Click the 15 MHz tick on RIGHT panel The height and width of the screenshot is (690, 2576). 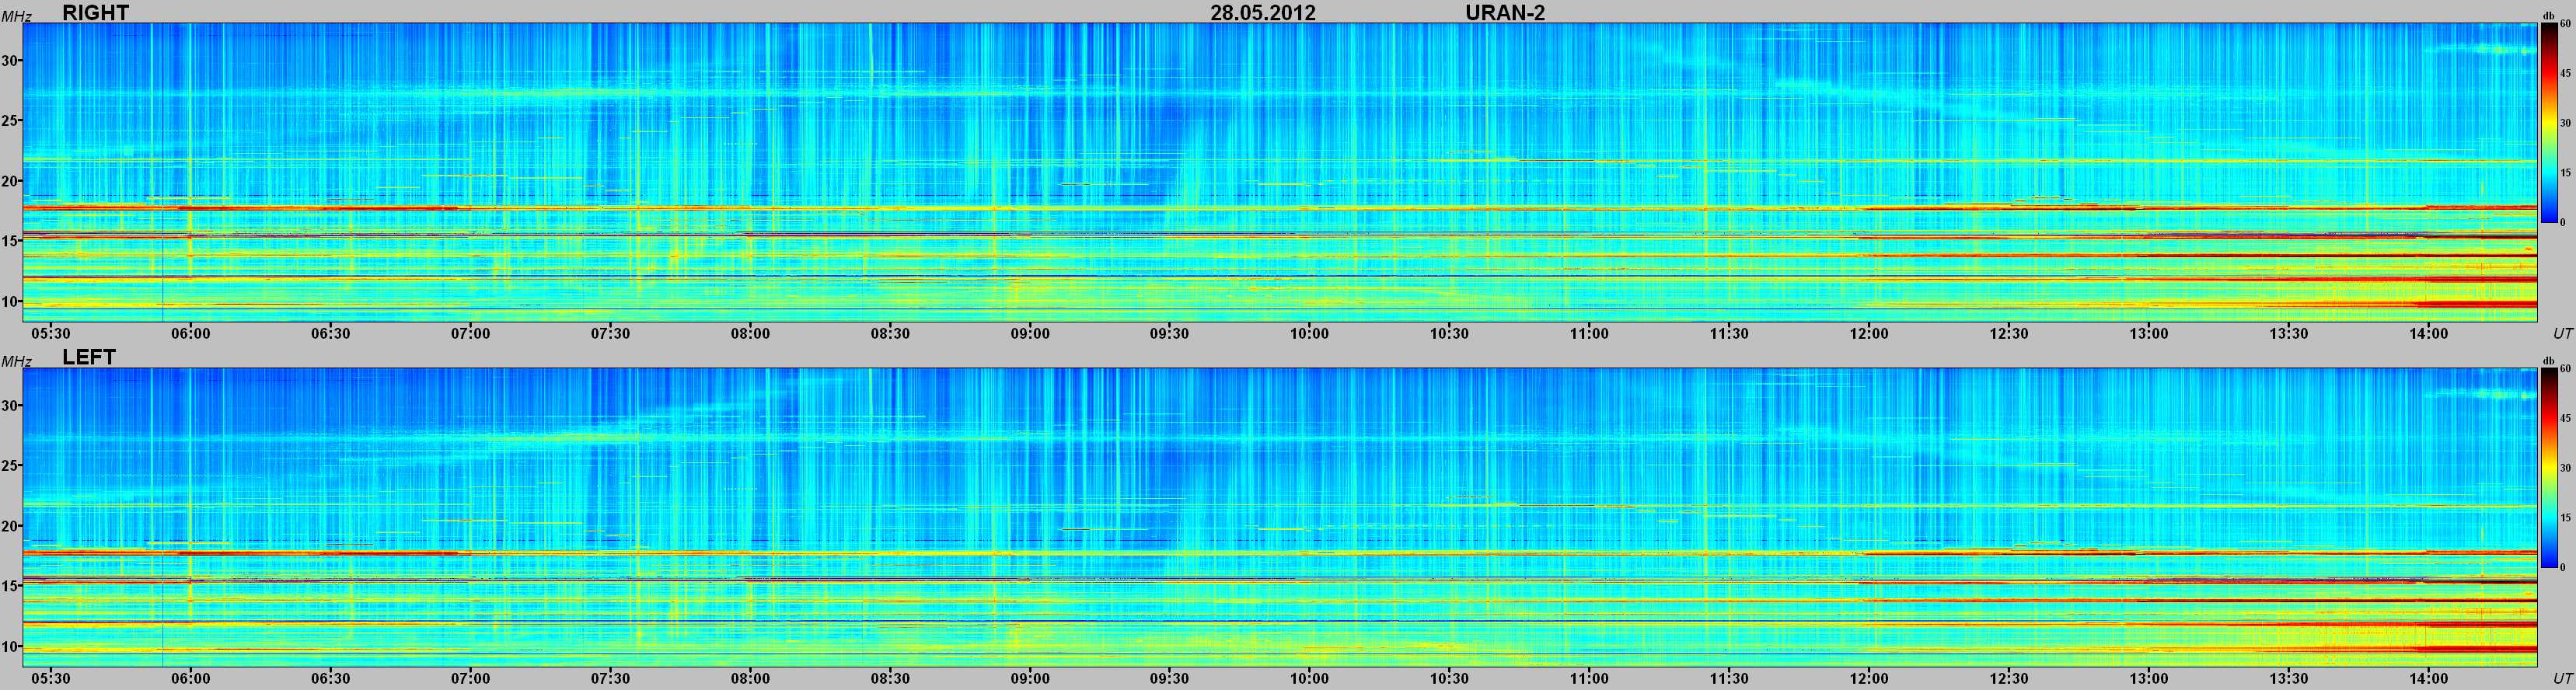pyautogui.click(x=10, y=241)
